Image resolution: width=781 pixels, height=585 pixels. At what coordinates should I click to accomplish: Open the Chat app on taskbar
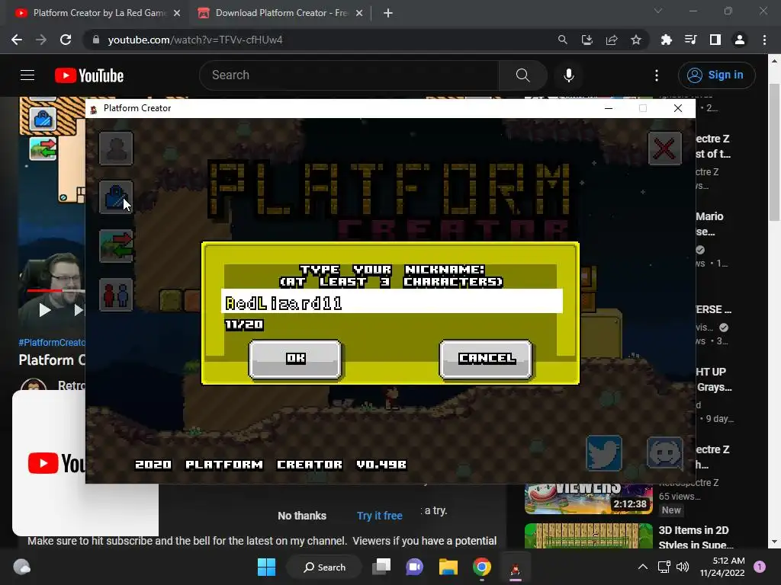pyautogui.click(x=414, y=567)
